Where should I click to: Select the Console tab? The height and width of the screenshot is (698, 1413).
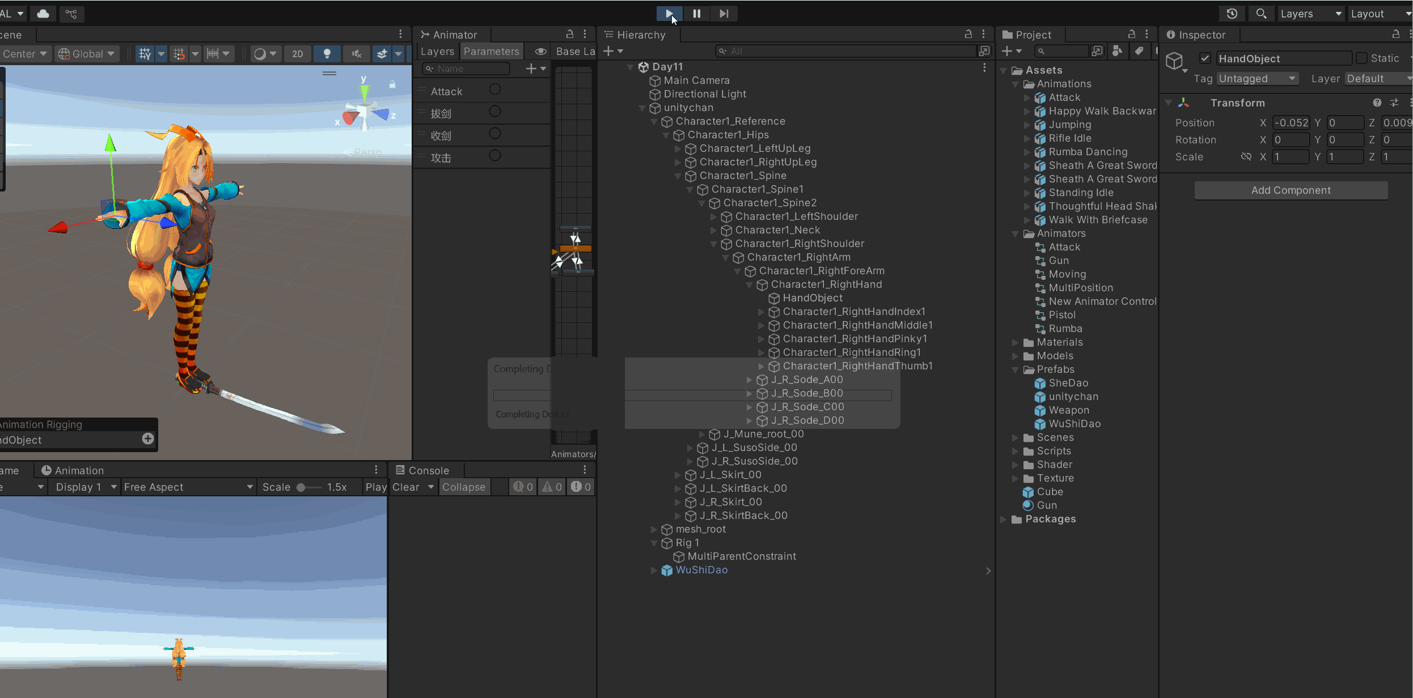click(424, 470)
